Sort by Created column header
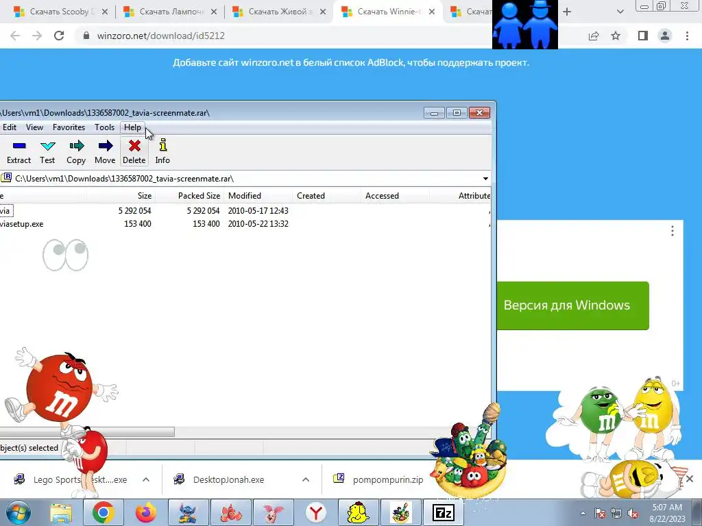702x526 pixels. point(326,196)
